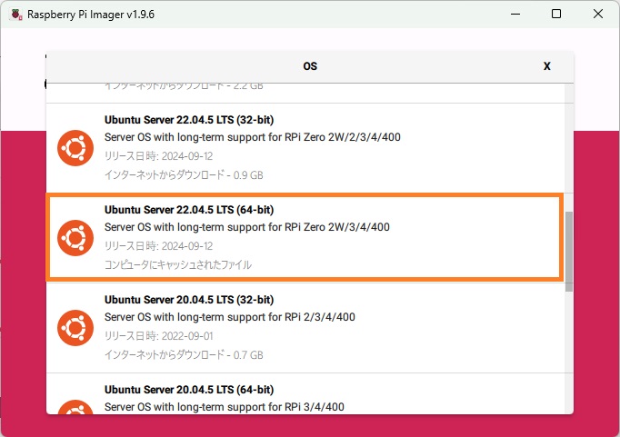Click the 0.9 GB download size text
This screenshot has height=437, width=620.
click(184, 174)
